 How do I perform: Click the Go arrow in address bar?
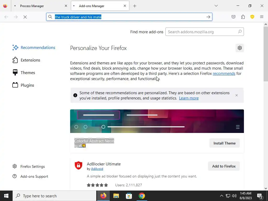(208, 17)
